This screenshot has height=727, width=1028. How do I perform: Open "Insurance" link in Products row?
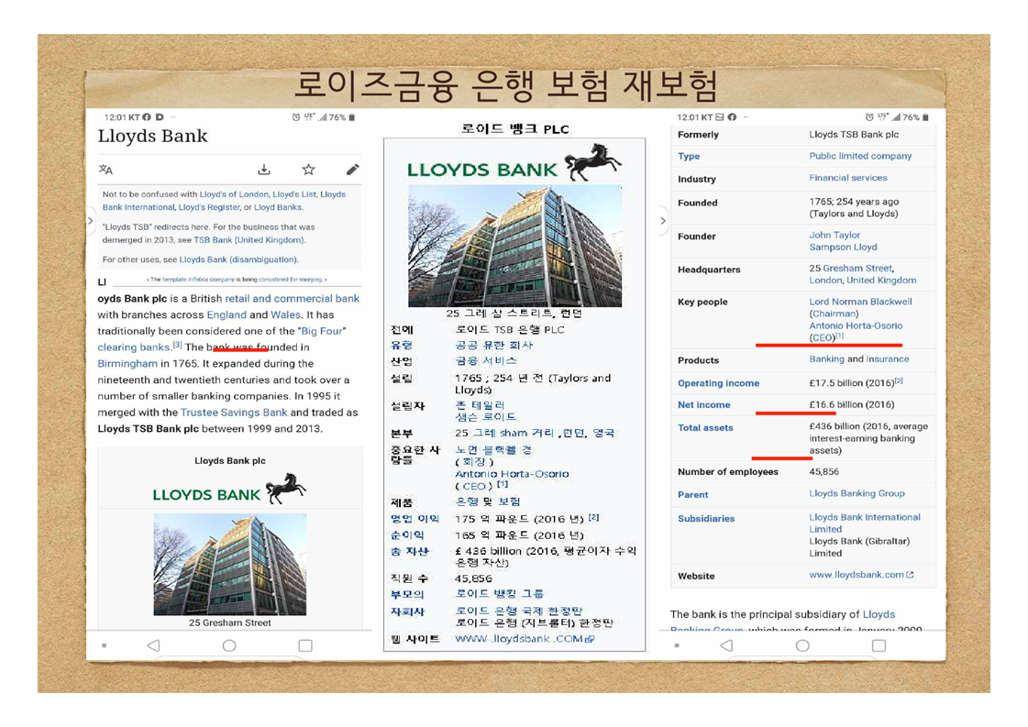[x=888, y=359]
